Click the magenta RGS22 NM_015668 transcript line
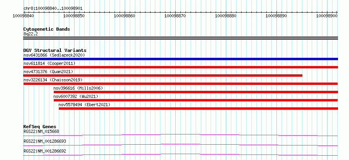Image resolution: width=349 pixels, height=160 pixels. (180, 135)
